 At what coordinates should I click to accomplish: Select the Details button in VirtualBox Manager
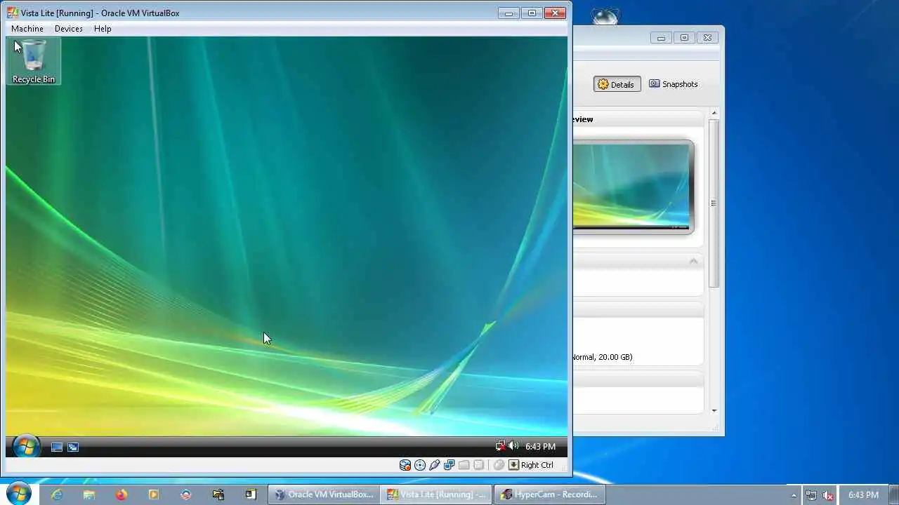point(617,84)
